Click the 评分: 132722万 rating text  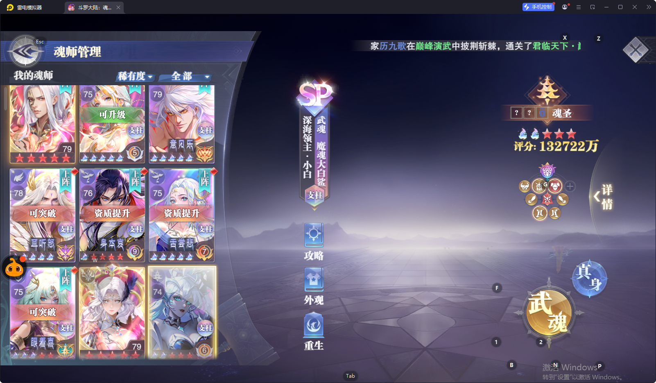(x=556, y=146)
